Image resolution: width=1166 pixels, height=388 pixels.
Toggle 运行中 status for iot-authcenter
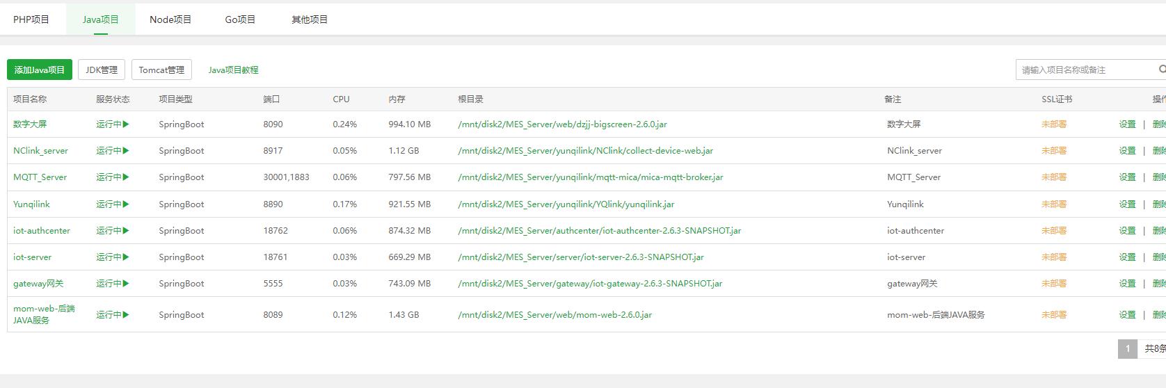point(113,230)
